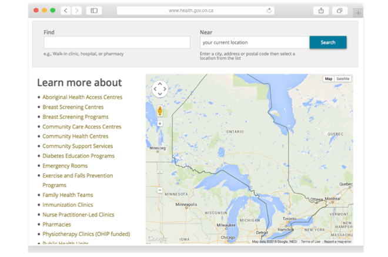
Task: Switch to Map view type
Action: tap(329, 79)
